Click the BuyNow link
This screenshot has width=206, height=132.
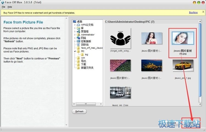click(x=193, y=12)
